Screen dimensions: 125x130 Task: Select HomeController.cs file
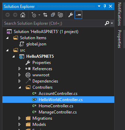[x=56, y=106]
